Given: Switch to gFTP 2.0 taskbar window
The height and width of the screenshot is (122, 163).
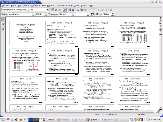Looking at the screenshot, I should (x=78, y=120).
